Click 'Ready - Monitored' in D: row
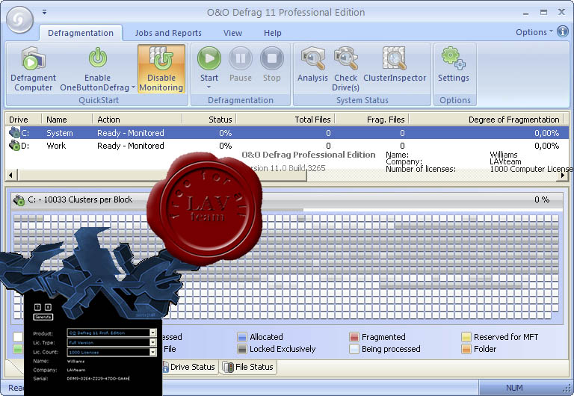 point(131,145)
